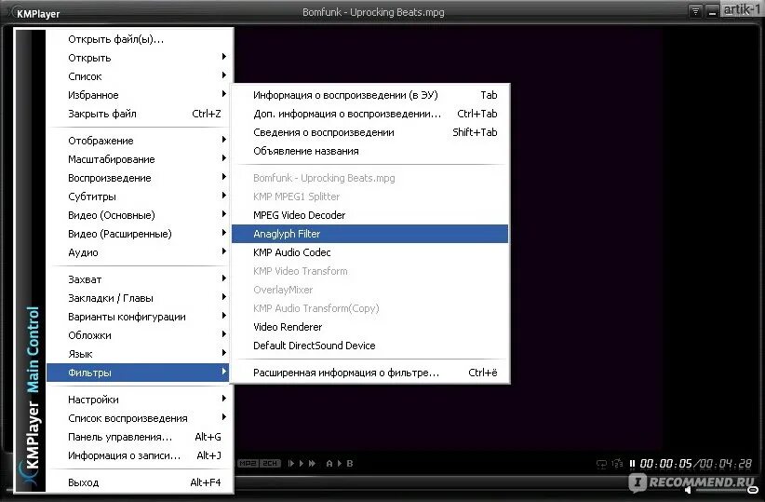The image size is (765, 502).
Task: Click the KMPlayer logo in title bar
Action: pyautogui.click(x=35, y=13)
